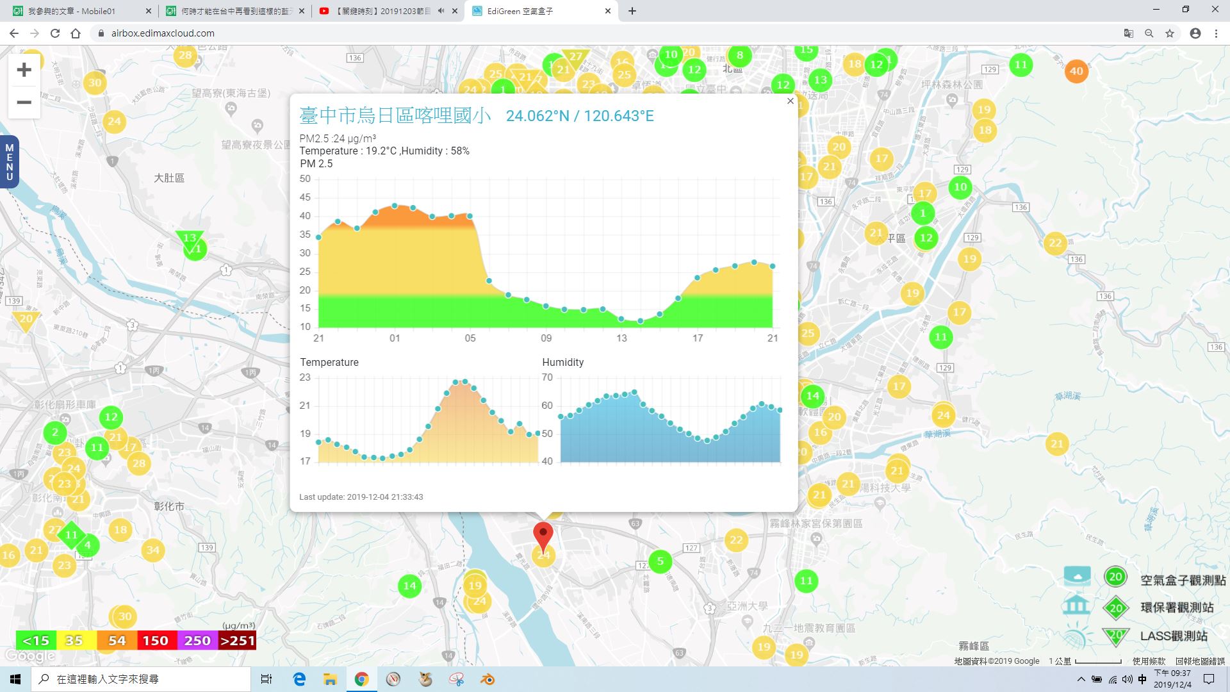Click the red location pin marker
The width and height of the screenshot is (1230, 692).
(x=543, y=537)
